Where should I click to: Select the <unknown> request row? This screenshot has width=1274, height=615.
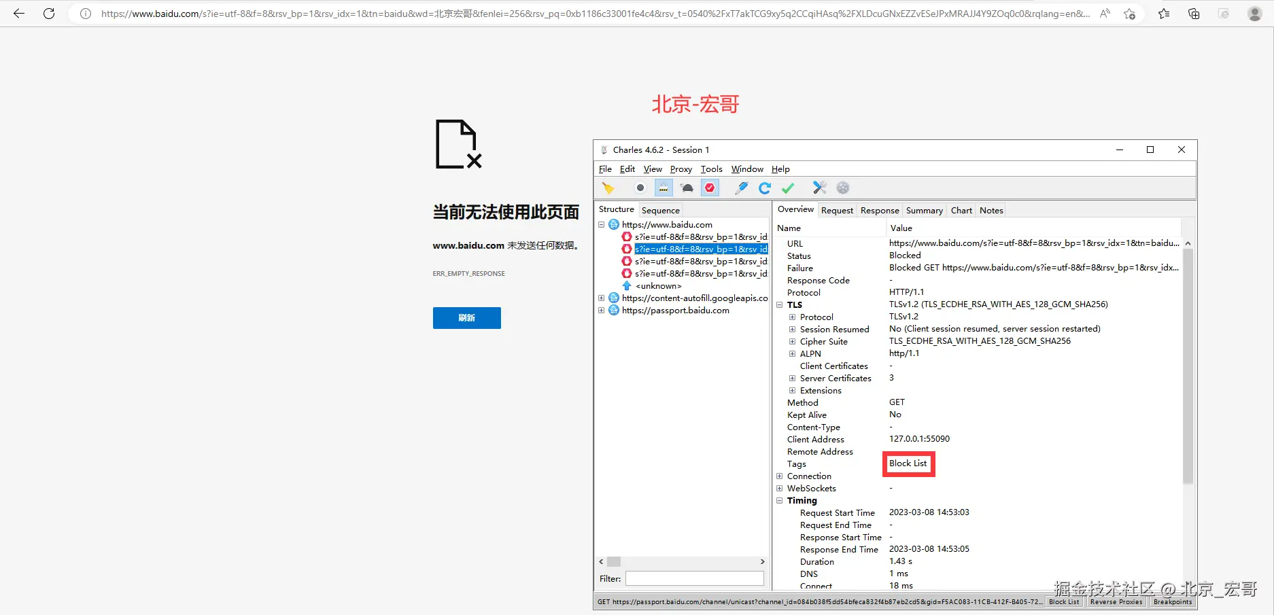[x=658, y=286]
